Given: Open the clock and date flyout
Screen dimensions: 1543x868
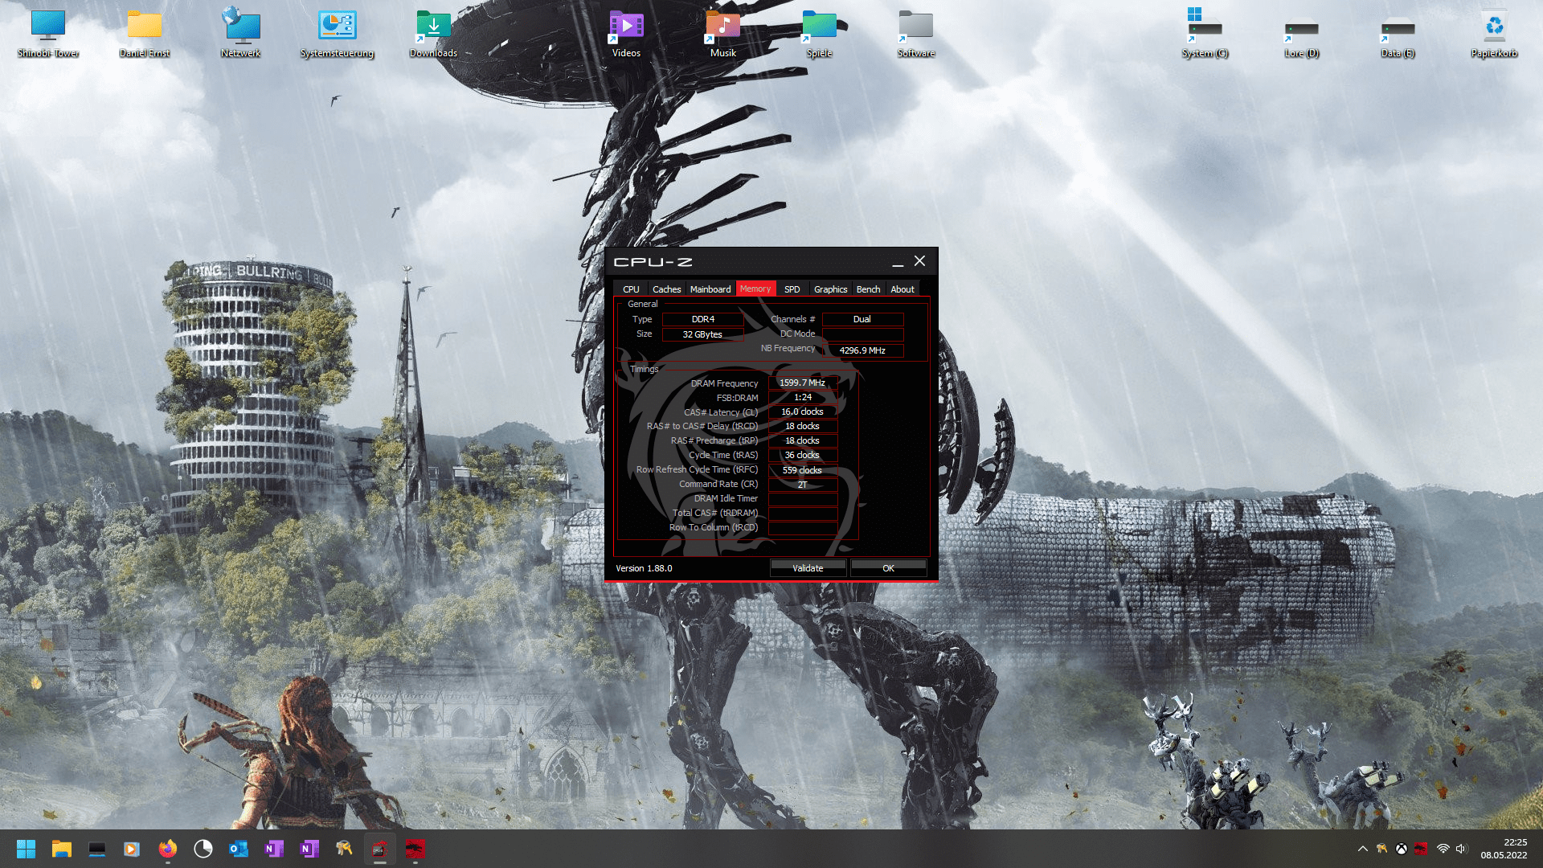Looking at the screenshot, I should pyautogui.click(x=1504, y=849).
